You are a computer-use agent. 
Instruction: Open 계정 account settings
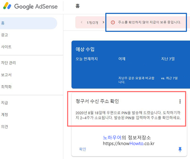[4, 115]
